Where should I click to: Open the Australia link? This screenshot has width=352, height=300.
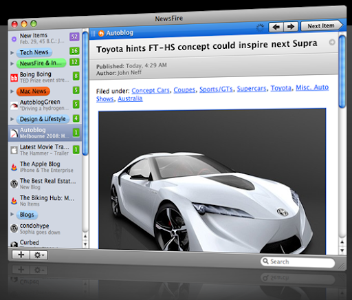pos(130,98)
